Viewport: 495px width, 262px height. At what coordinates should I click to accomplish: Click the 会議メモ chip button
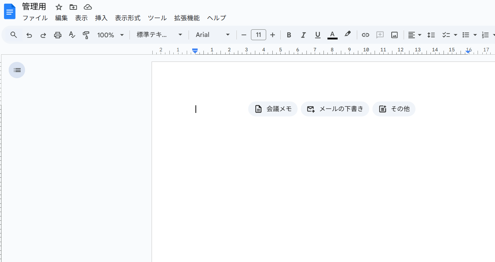click(x=273, y=109)
